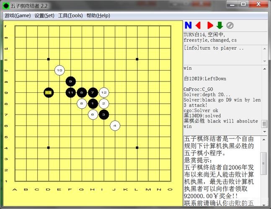Image resolution: width=271 pixels, height=209 pixels.
Task: Click the bottom-right star point on the board
Action: pyautogui.click(x=137, y=148)
